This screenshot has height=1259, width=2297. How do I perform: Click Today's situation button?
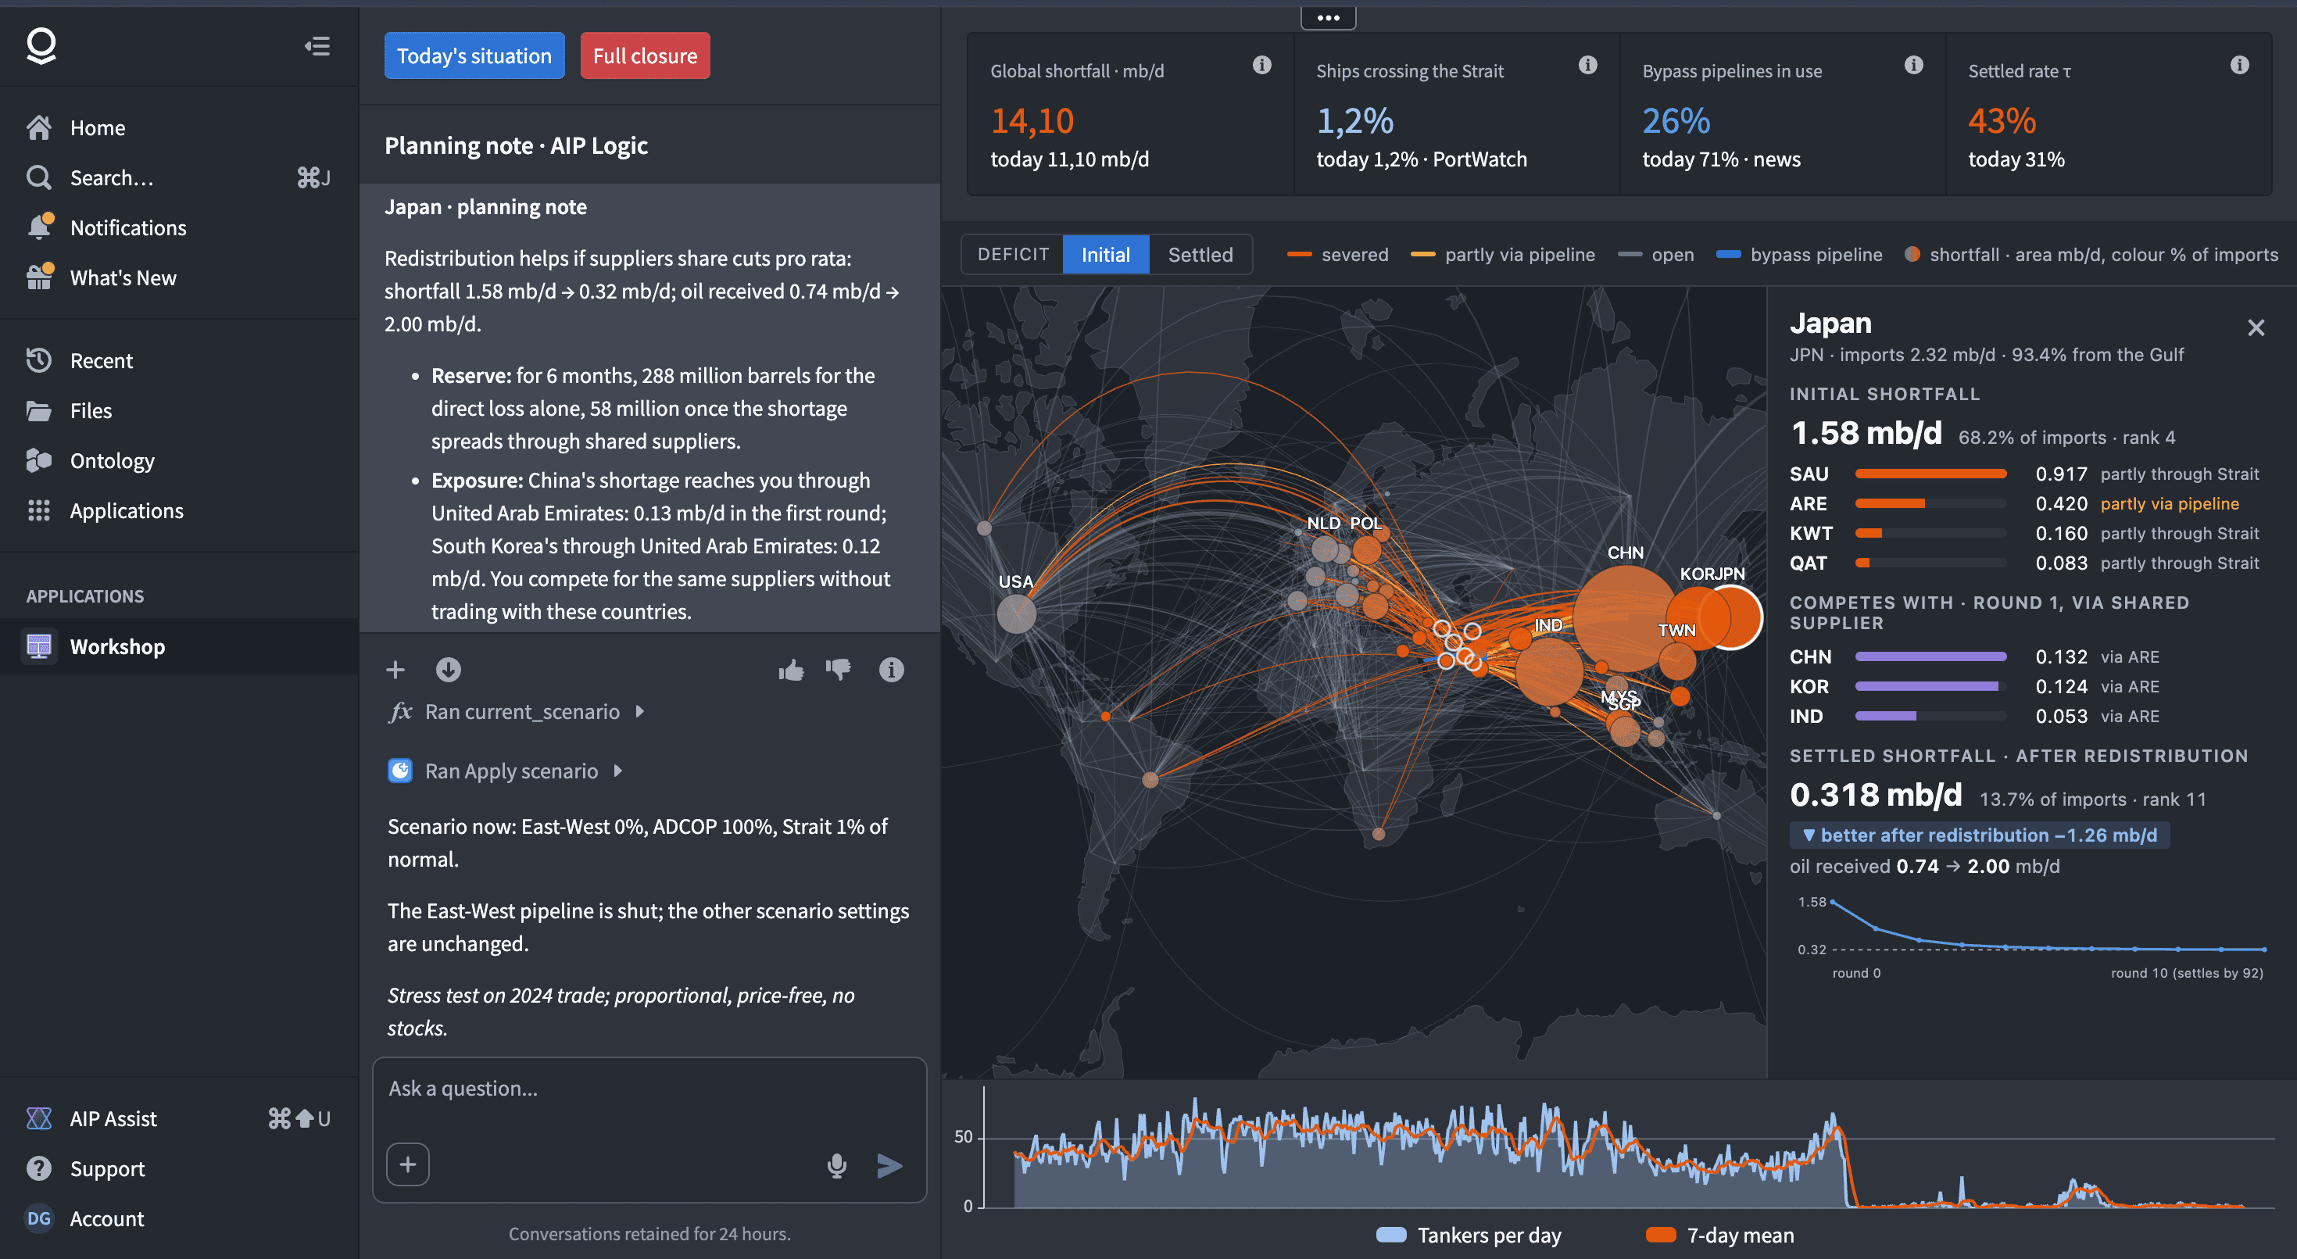tap(474, 56)
